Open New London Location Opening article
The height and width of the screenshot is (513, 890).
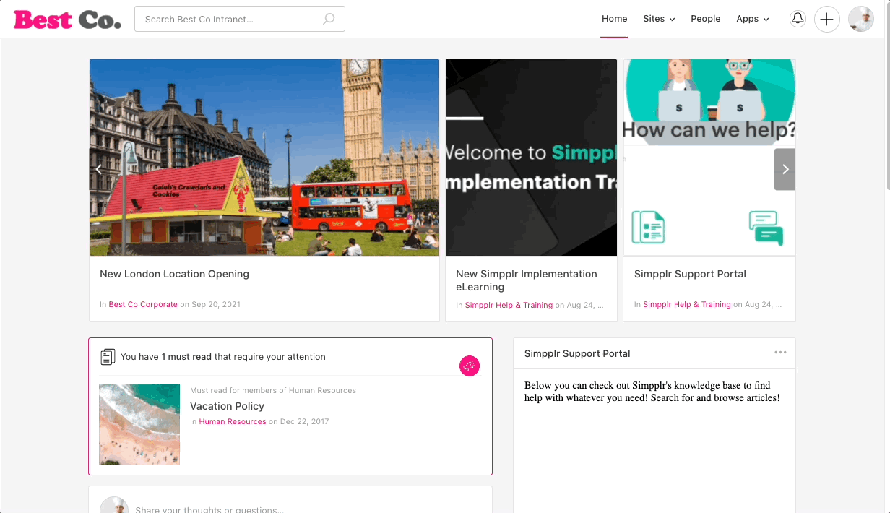(x=175, y=274)
